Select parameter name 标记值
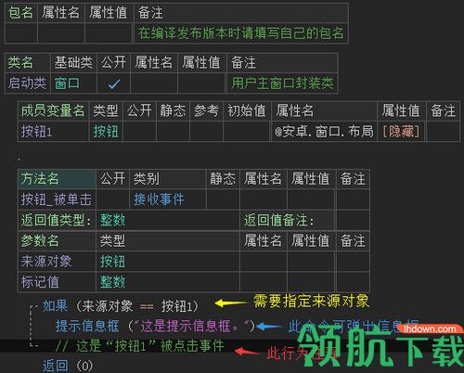The image size is (464, 373). coord(40,282)
